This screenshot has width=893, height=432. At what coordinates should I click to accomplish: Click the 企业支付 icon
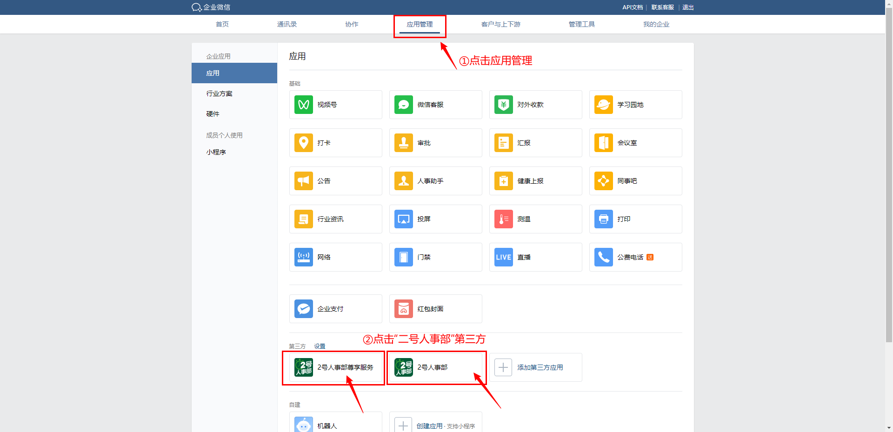pyautogui.click(x=304, y=309)
